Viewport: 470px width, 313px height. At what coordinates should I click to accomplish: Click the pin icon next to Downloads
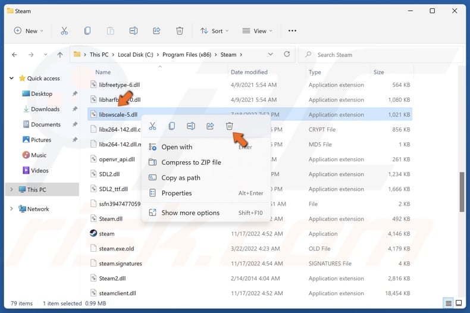(75, 109)
